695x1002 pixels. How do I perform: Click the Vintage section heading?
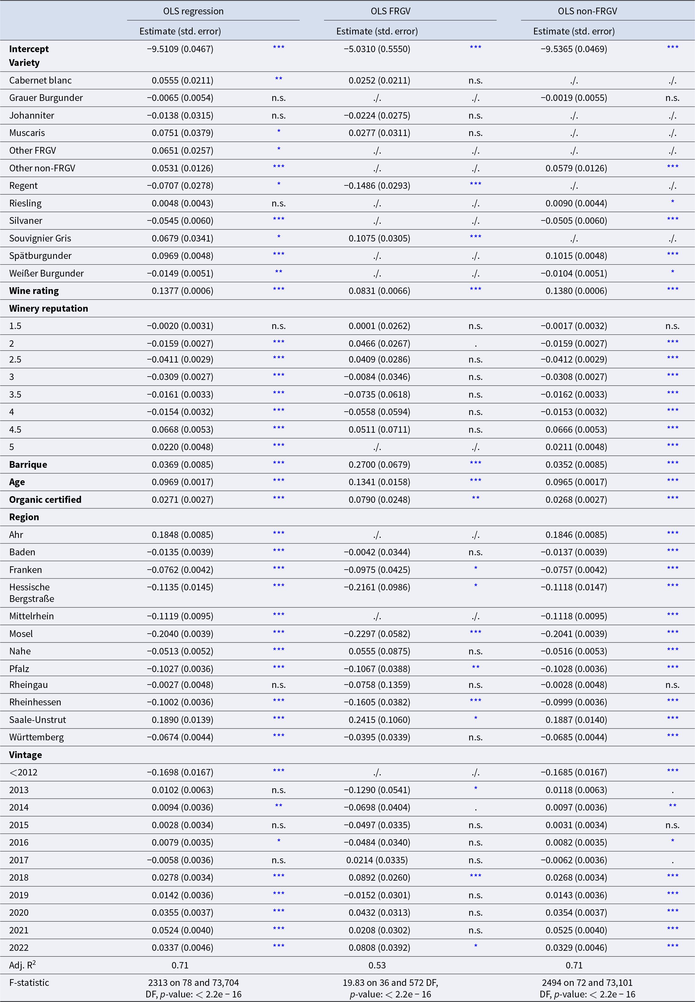click(x=25, y=755)
